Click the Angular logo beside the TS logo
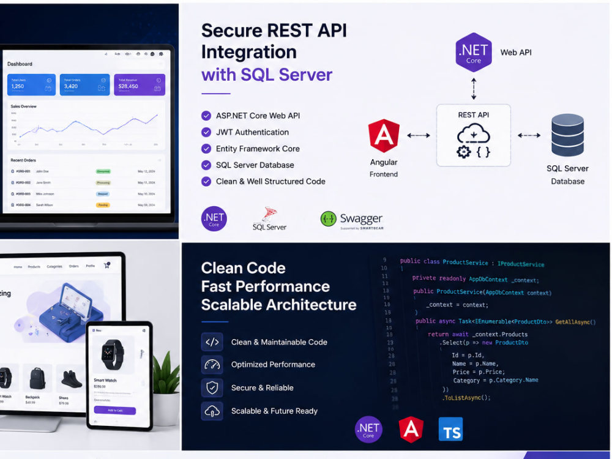 [x=411, y=430]
